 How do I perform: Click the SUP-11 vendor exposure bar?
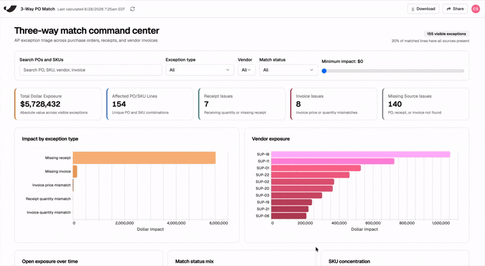(x=333, y=161)
